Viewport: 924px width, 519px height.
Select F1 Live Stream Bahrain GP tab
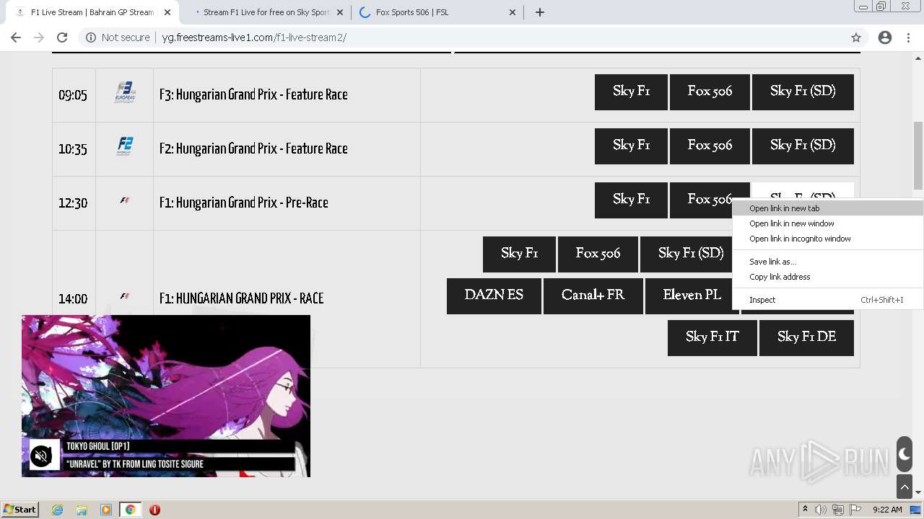[x=92, y=12]
